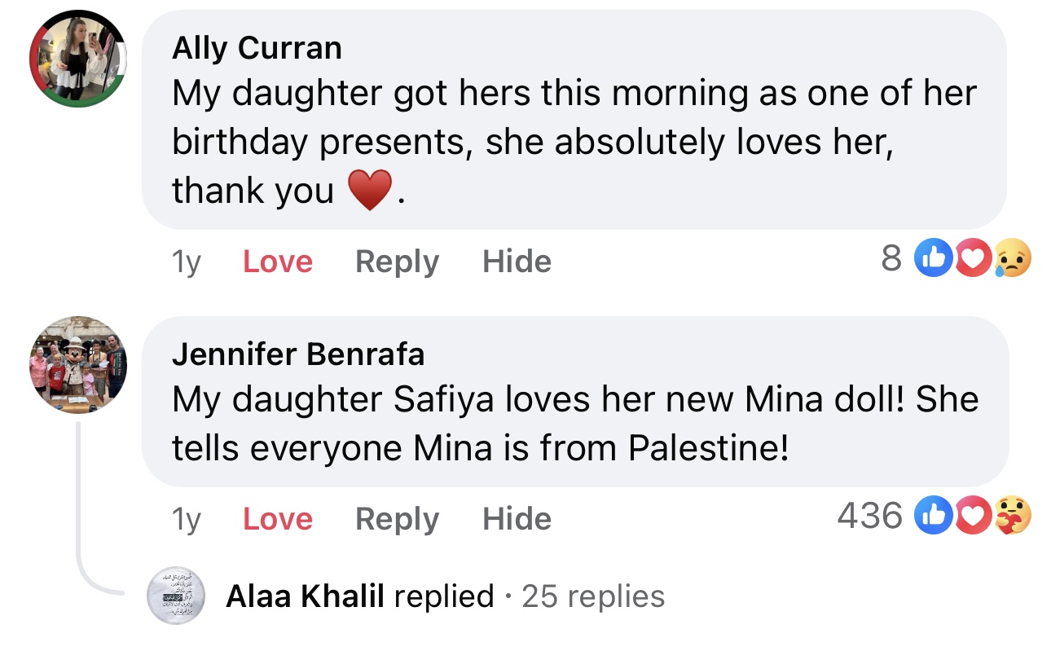
Task: Click the heart reaction on Jennifer's comment
Action: click(970, 516)
